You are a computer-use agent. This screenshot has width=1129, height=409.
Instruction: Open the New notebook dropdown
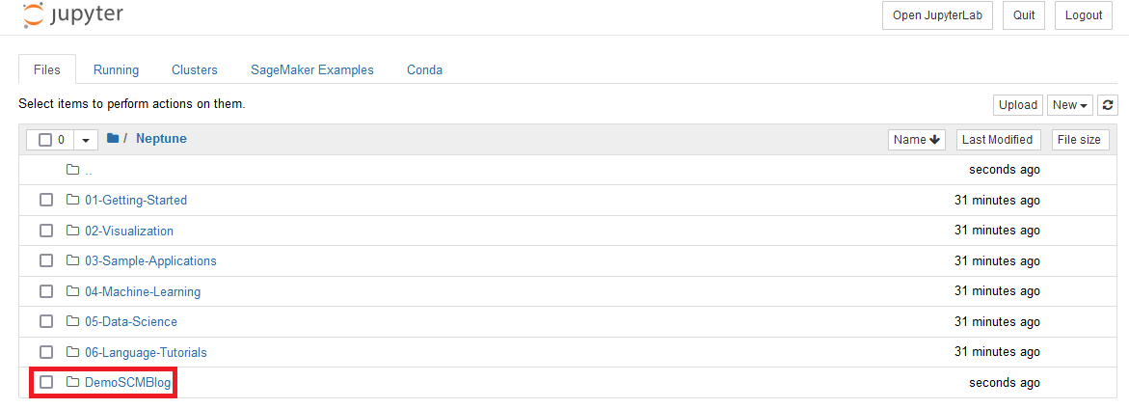[x=1070, y=105]
